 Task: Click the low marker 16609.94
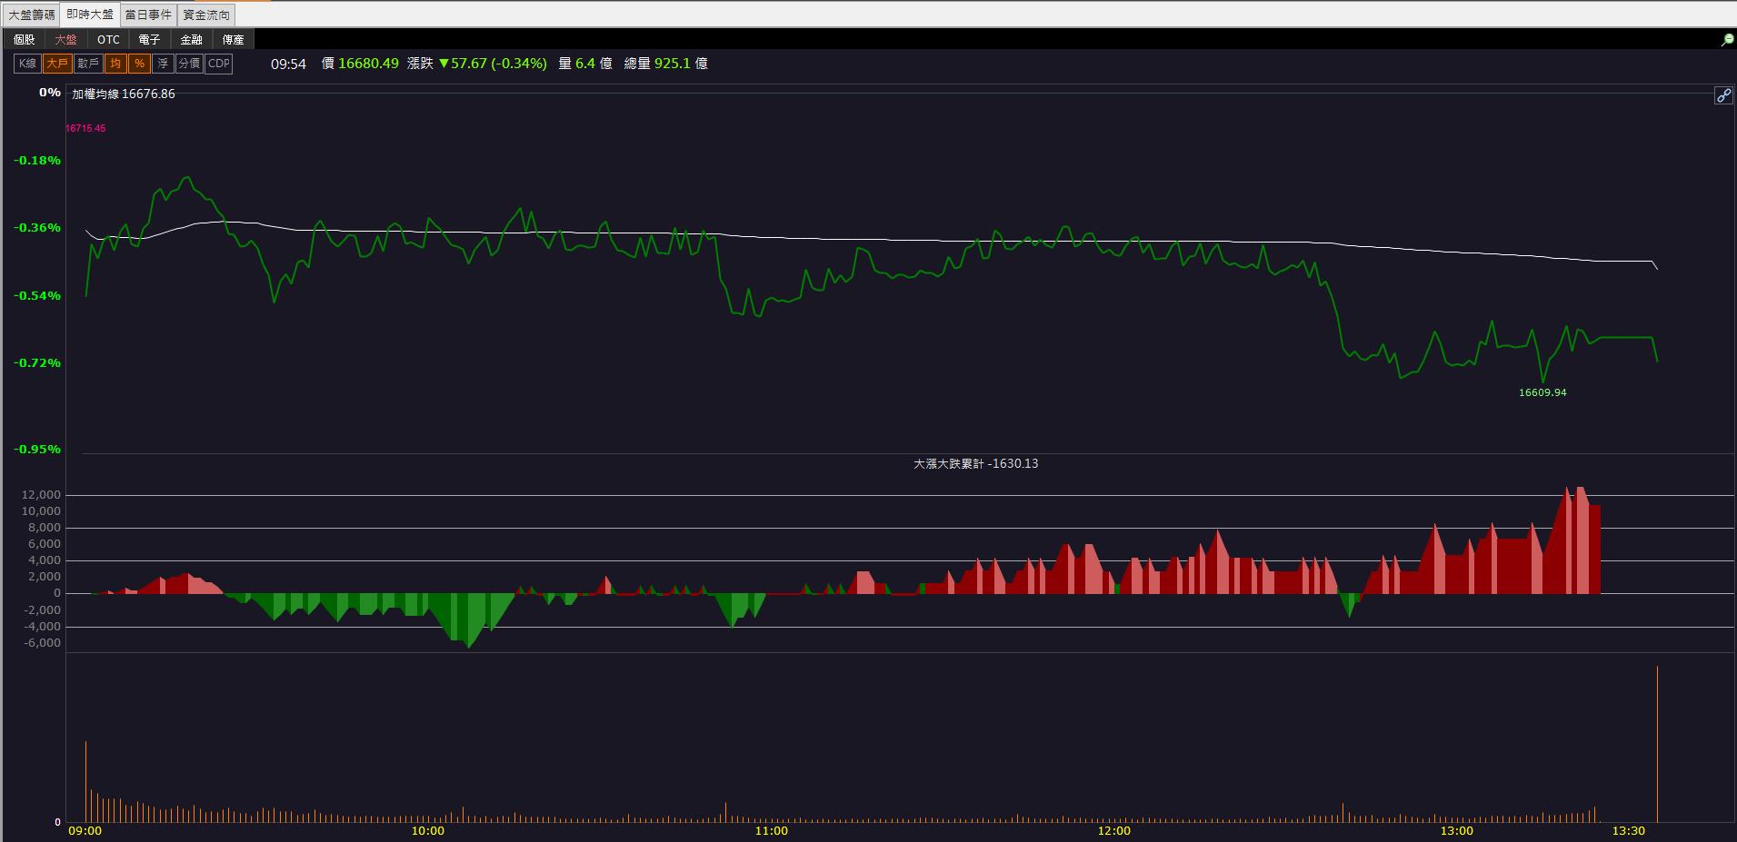point(1542,392)
